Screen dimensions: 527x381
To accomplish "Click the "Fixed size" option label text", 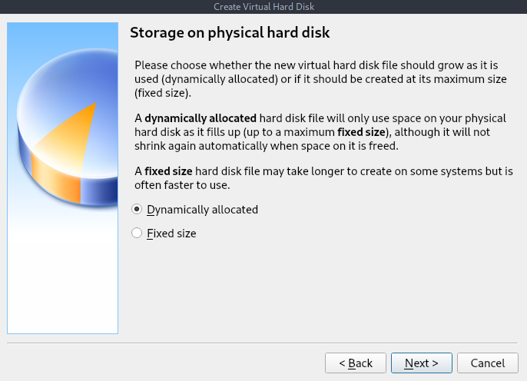I will (x=171, y=233).
